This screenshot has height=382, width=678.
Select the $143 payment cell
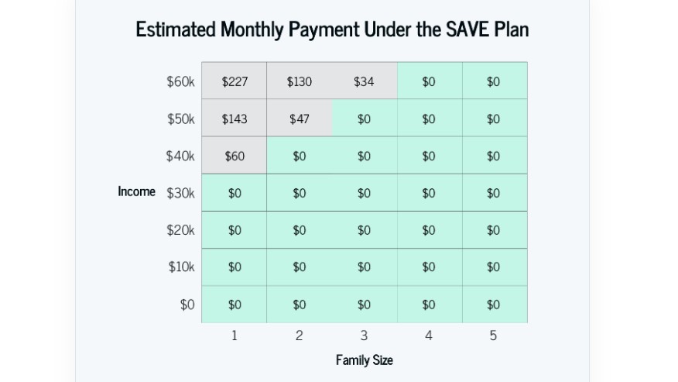click(x=235, y=119)
